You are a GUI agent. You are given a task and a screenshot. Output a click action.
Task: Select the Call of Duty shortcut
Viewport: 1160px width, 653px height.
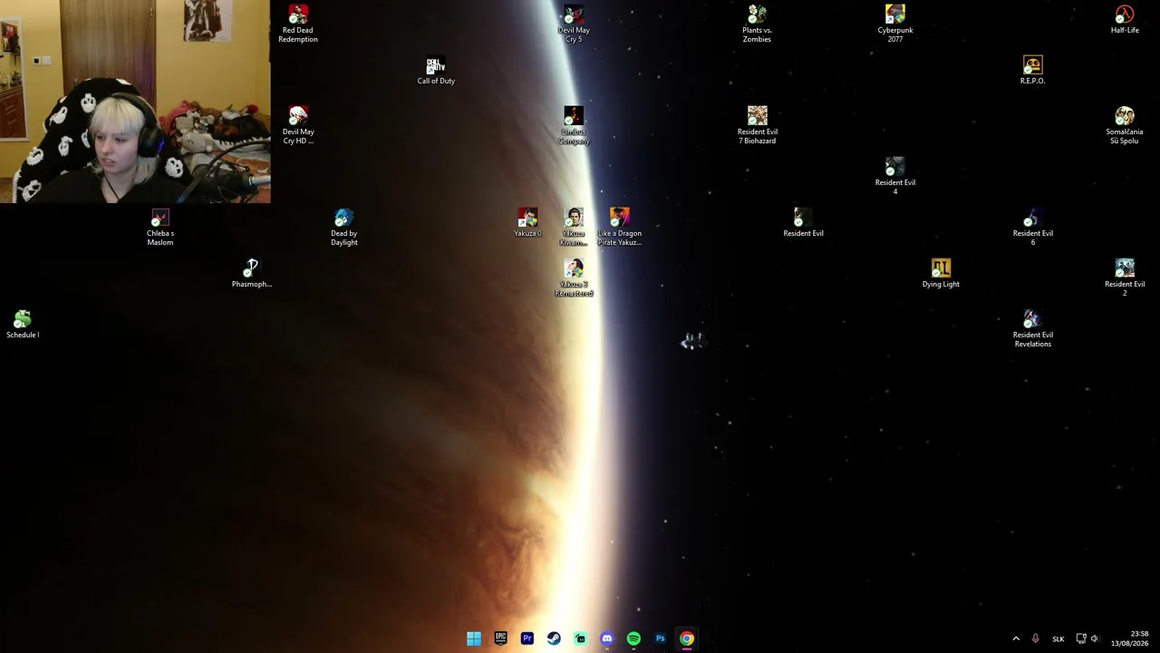point(436,71)
